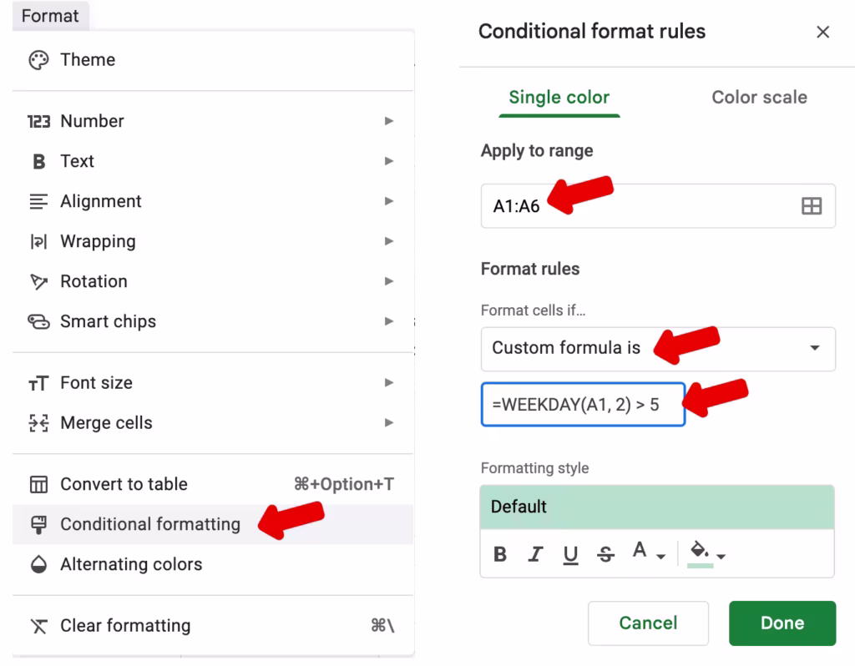Open the grid icon to select data range
Viewport: 855px width, 666px height.
tap(812, 205)
